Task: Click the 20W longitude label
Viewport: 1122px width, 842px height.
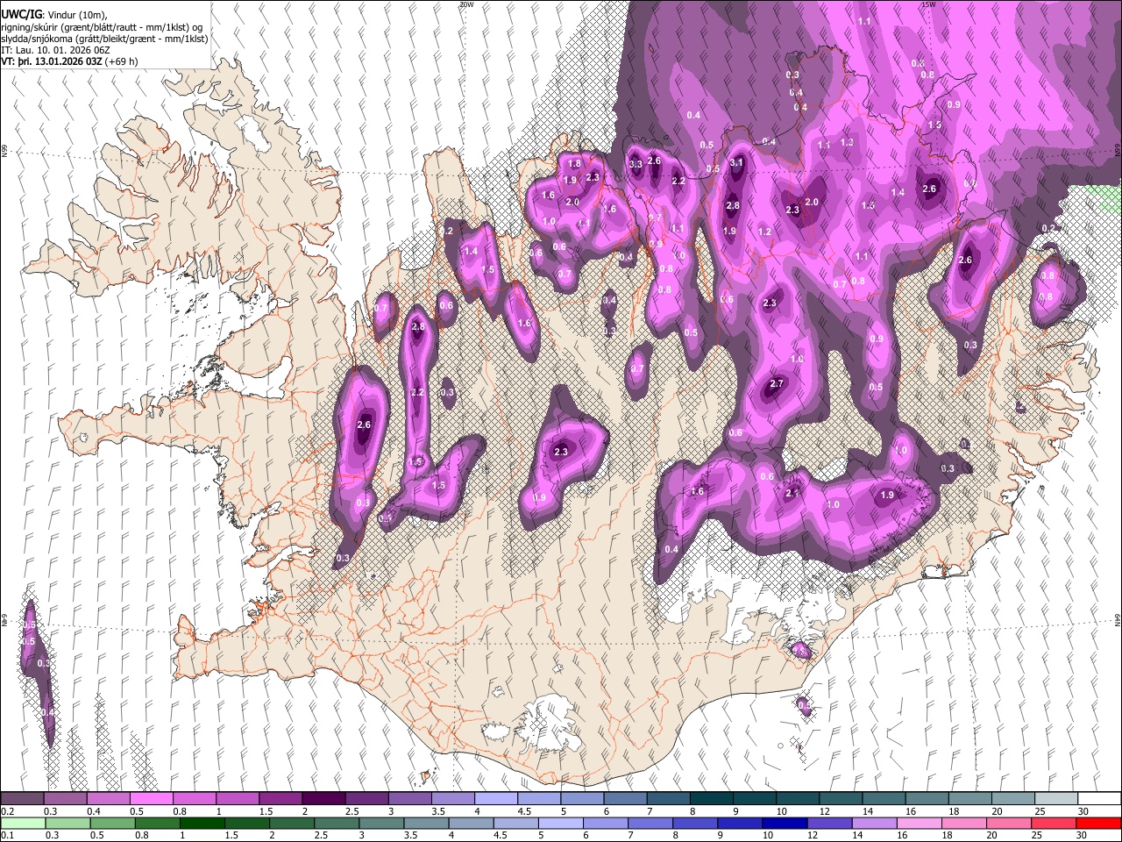Action: click(466, 4)
